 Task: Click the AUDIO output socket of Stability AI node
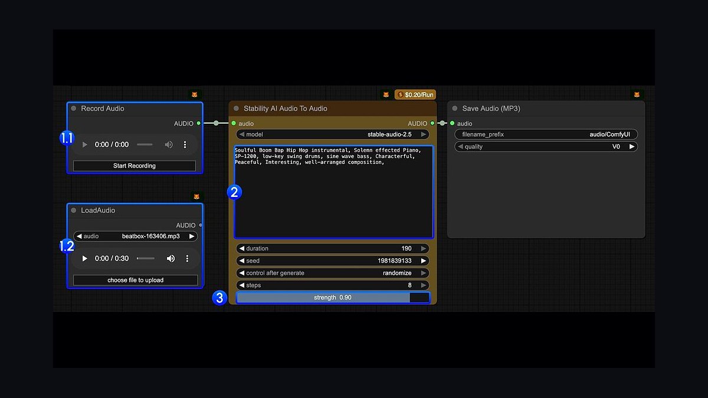click(432, 123)
